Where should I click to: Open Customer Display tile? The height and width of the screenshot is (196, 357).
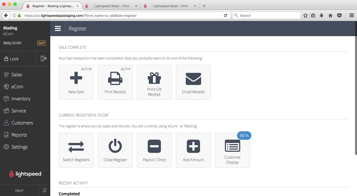coord(232,150)
